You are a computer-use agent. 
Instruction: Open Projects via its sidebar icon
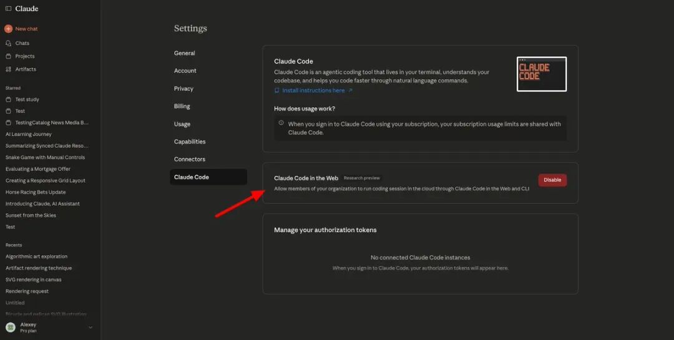[8, 56]
